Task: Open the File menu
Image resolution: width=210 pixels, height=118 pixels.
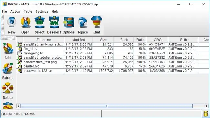Action: pos(5,12)
